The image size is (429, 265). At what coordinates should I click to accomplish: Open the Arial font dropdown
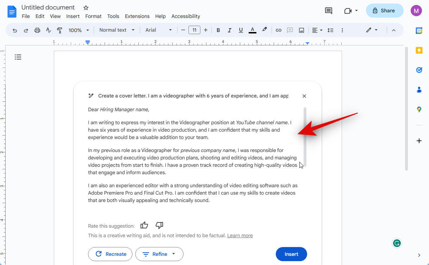159,30
